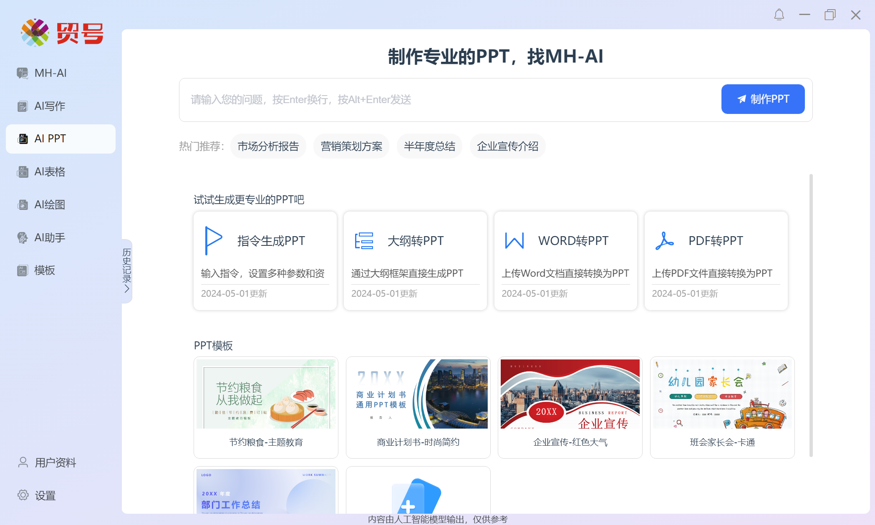Open 商业计划书-时尚简约 template thumbnail
The width and height of the screenshot is (875, 525).
(418, 394)
